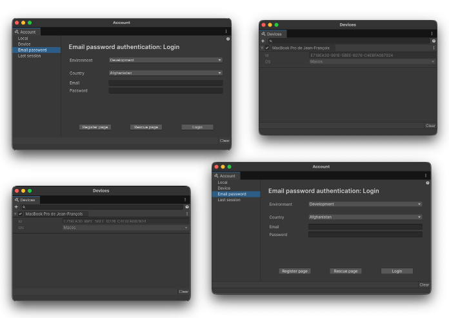Viewport: 449px width, 318px height.
Task: Select Device in lower-right Account window sidebar
Action: coord(224,188)
